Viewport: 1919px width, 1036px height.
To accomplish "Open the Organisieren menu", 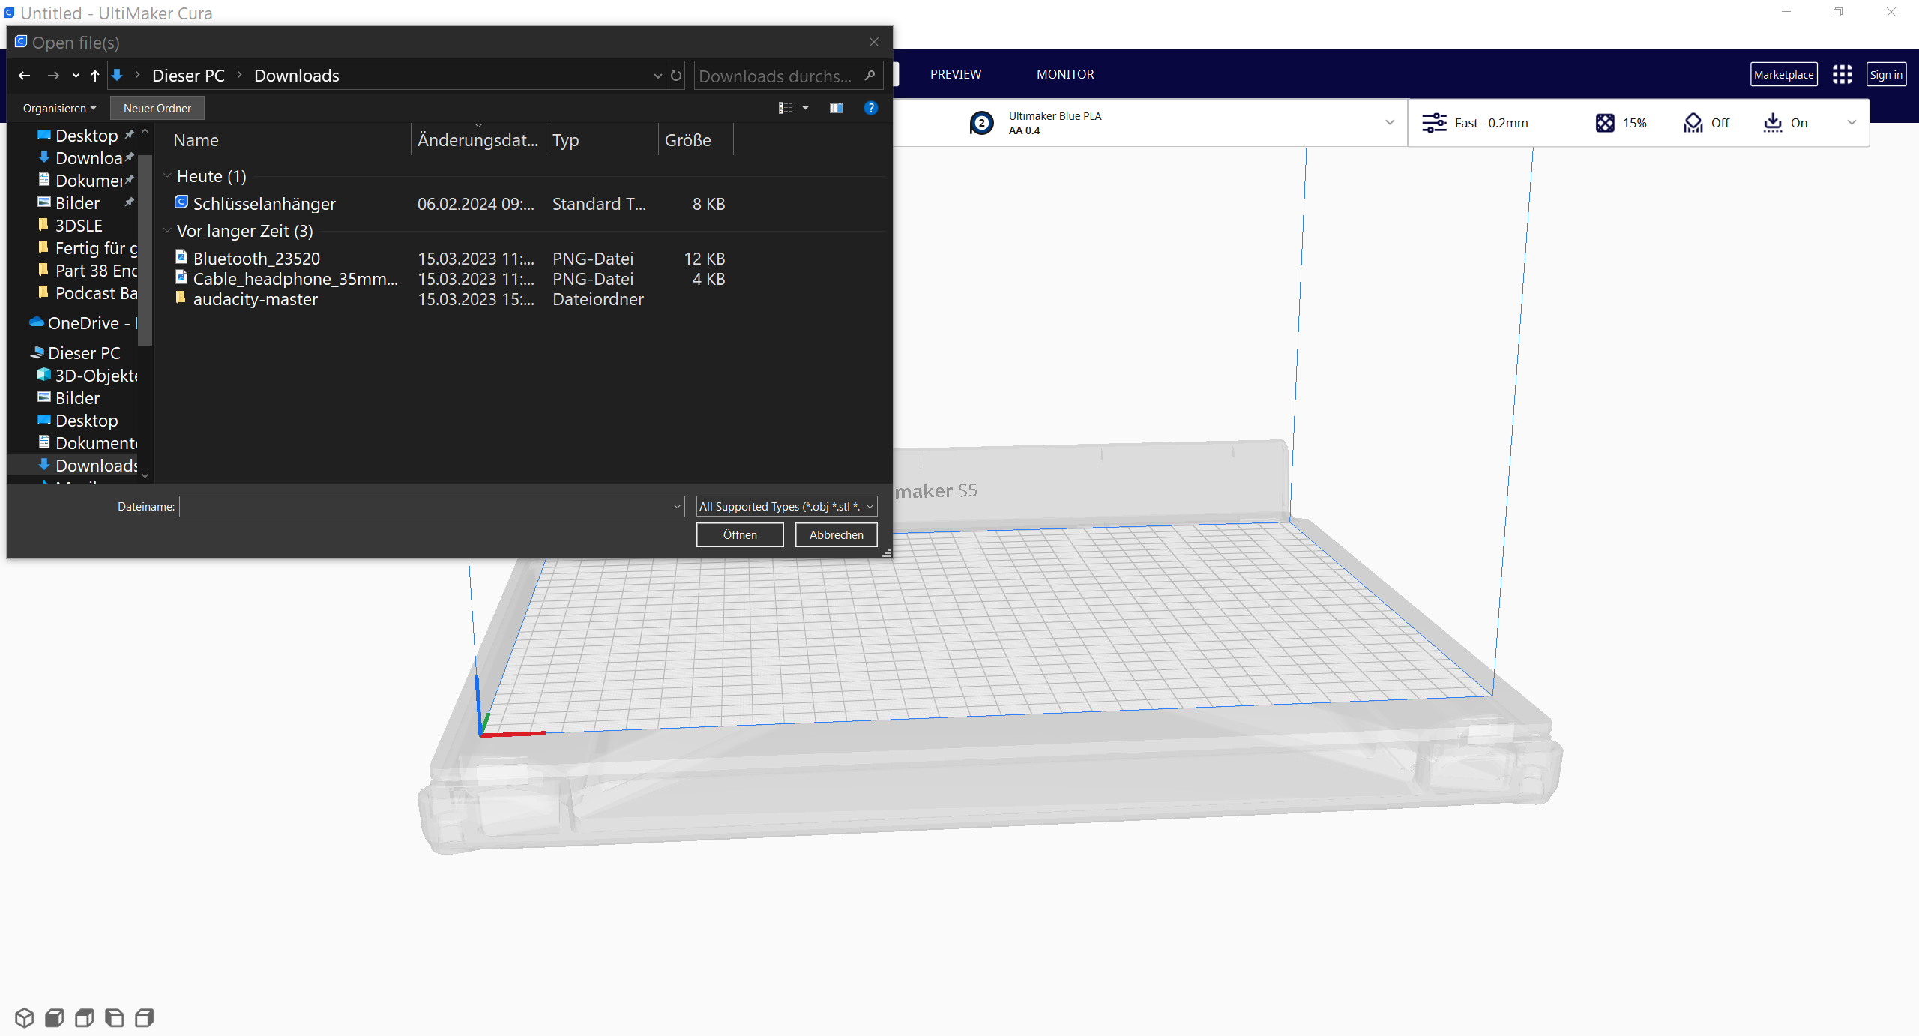I will [59, 108].
